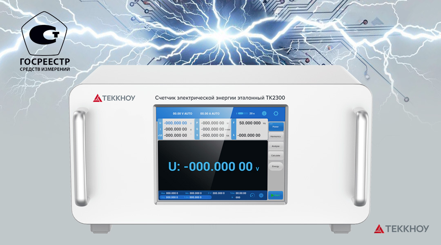Adjust the 20 s time slider
441x245 pixels.
pyautogui.click(x=243, y=114)
